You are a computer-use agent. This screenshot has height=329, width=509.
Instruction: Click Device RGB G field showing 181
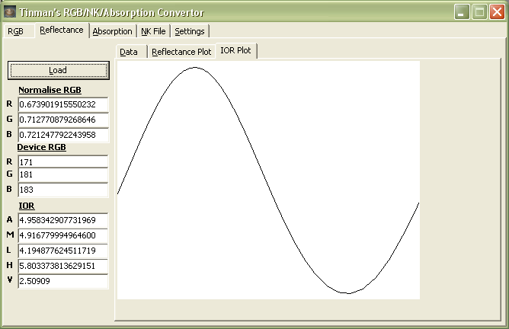tap(62, 174)
